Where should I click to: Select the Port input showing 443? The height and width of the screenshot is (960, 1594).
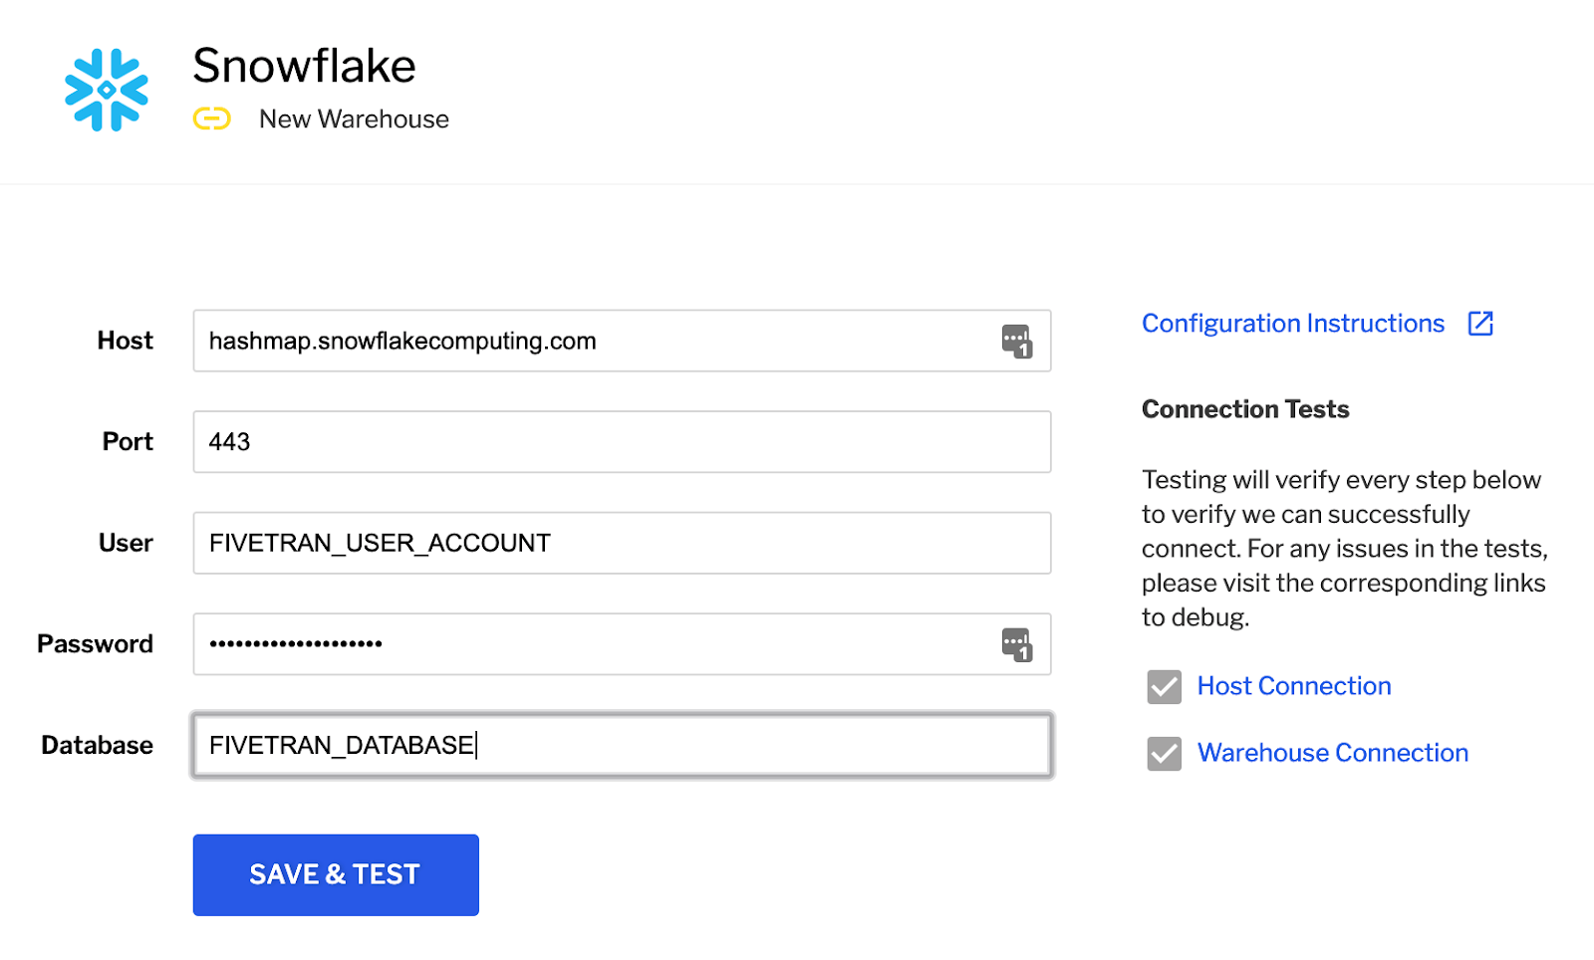tap(598, 441)
